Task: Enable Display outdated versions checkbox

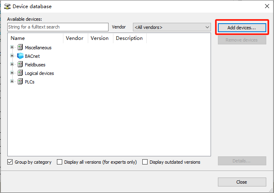Action: click(145, 162)
